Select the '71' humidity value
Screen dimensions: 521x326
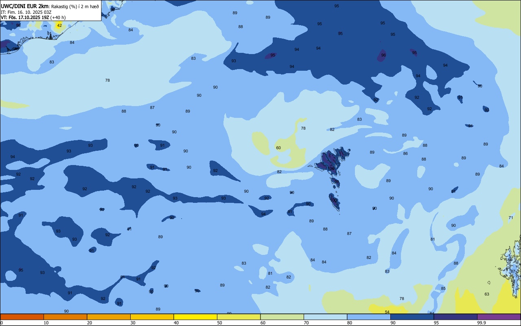point(511,217)
